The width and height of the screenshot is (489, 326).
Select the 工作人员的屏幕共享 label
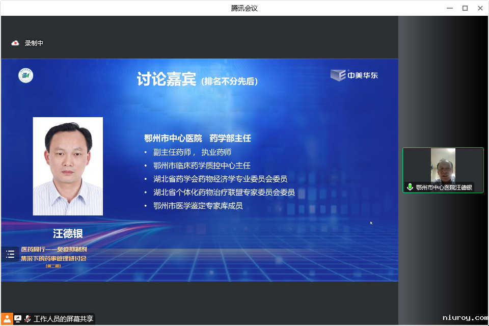tap(63, 319)
